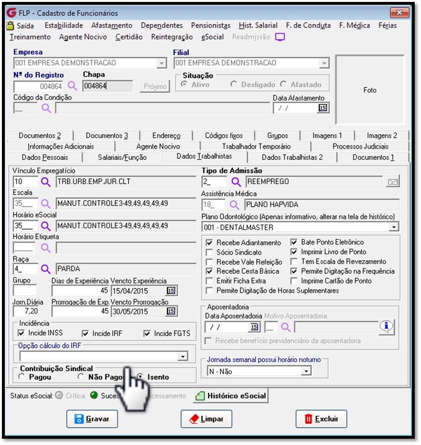The height and width of the screenshot is (445, 421).
Task: Enable Emitir Ficha Extra checkbox
Action: tap(209, 281)
